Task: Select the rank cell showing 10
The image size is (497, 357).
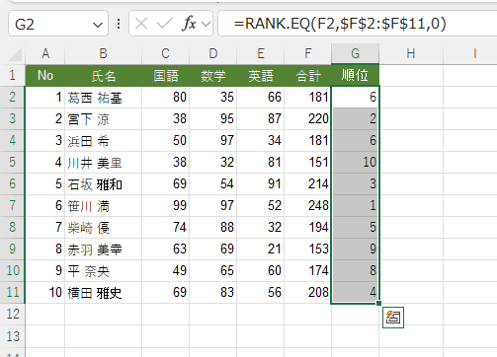Action: pyautogui.click(x=355, y=162)
